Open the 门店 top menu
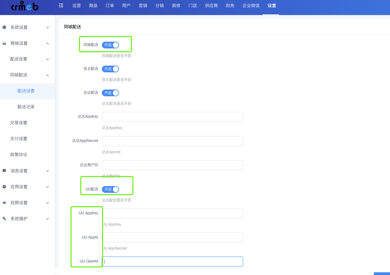Viewport: 390px width, 275px height. pyautogui.click(x=193, y=6)
